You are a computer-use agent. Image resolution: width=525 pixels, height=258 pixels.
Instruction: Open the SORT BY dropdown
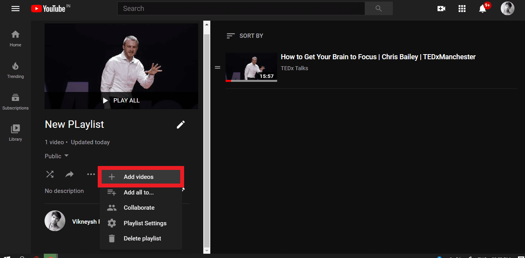245,35
